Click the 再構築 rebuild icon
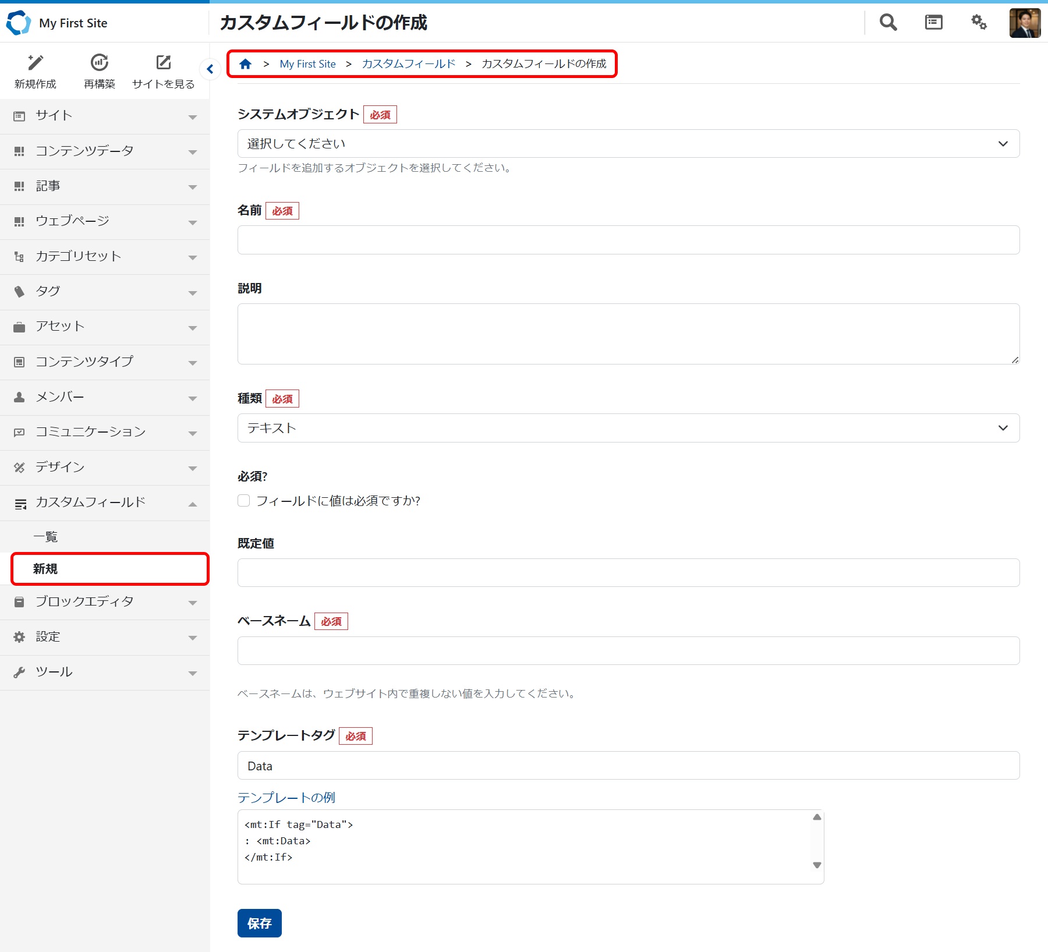The height and width of the screenshot is (952, 1048). coord(100,63)
